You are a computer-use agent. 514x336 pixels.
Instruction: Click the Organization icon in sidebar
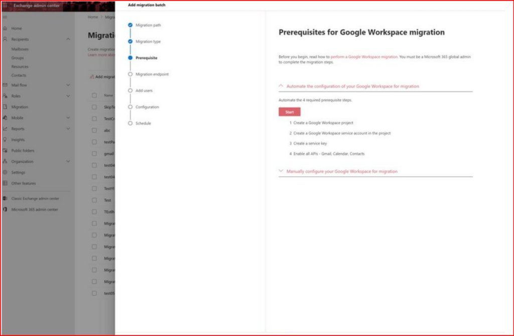pos(5,161)
